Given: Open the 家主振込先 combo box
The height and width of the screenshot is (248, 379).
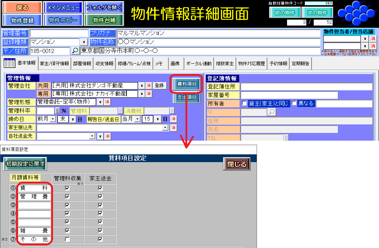Looking at the screenshot, I should [x=165, y=127].
